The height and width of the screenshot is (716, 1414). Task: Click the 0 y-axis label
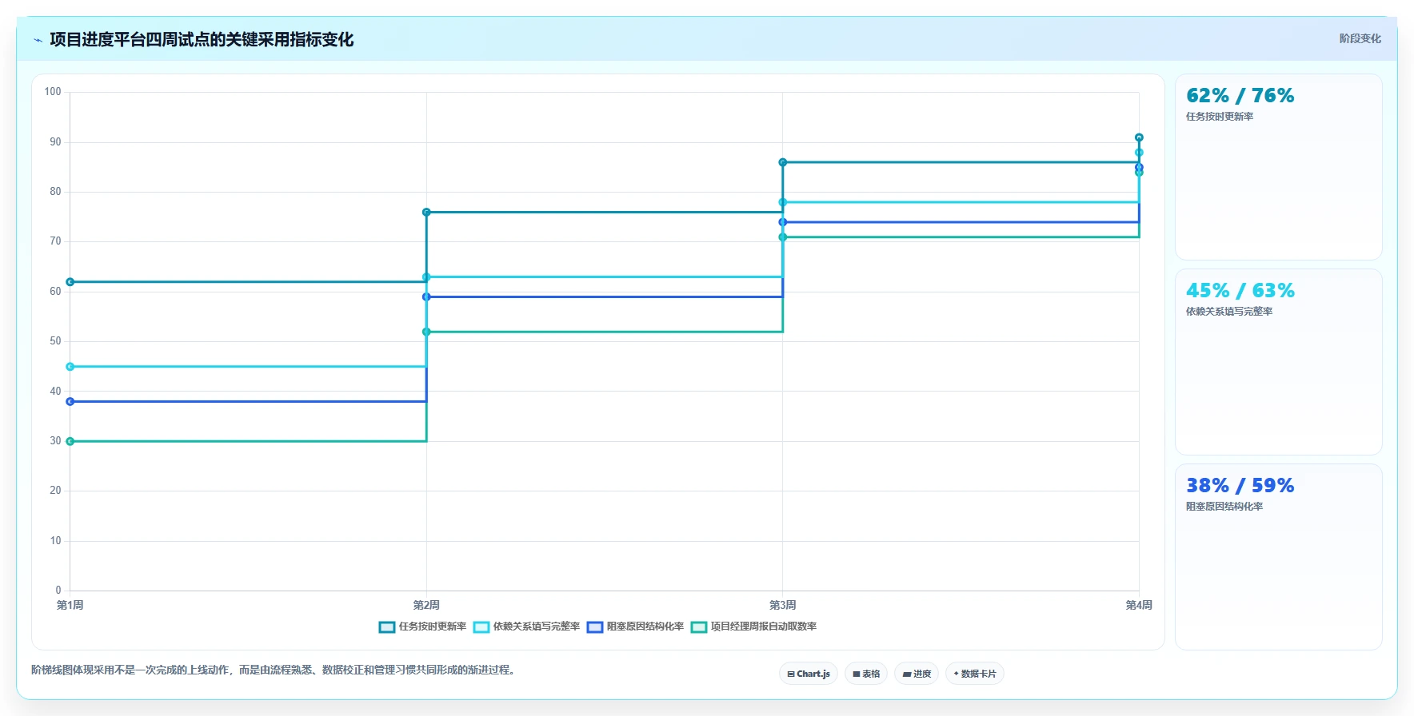pyautogui.click(x=58, y=591)
